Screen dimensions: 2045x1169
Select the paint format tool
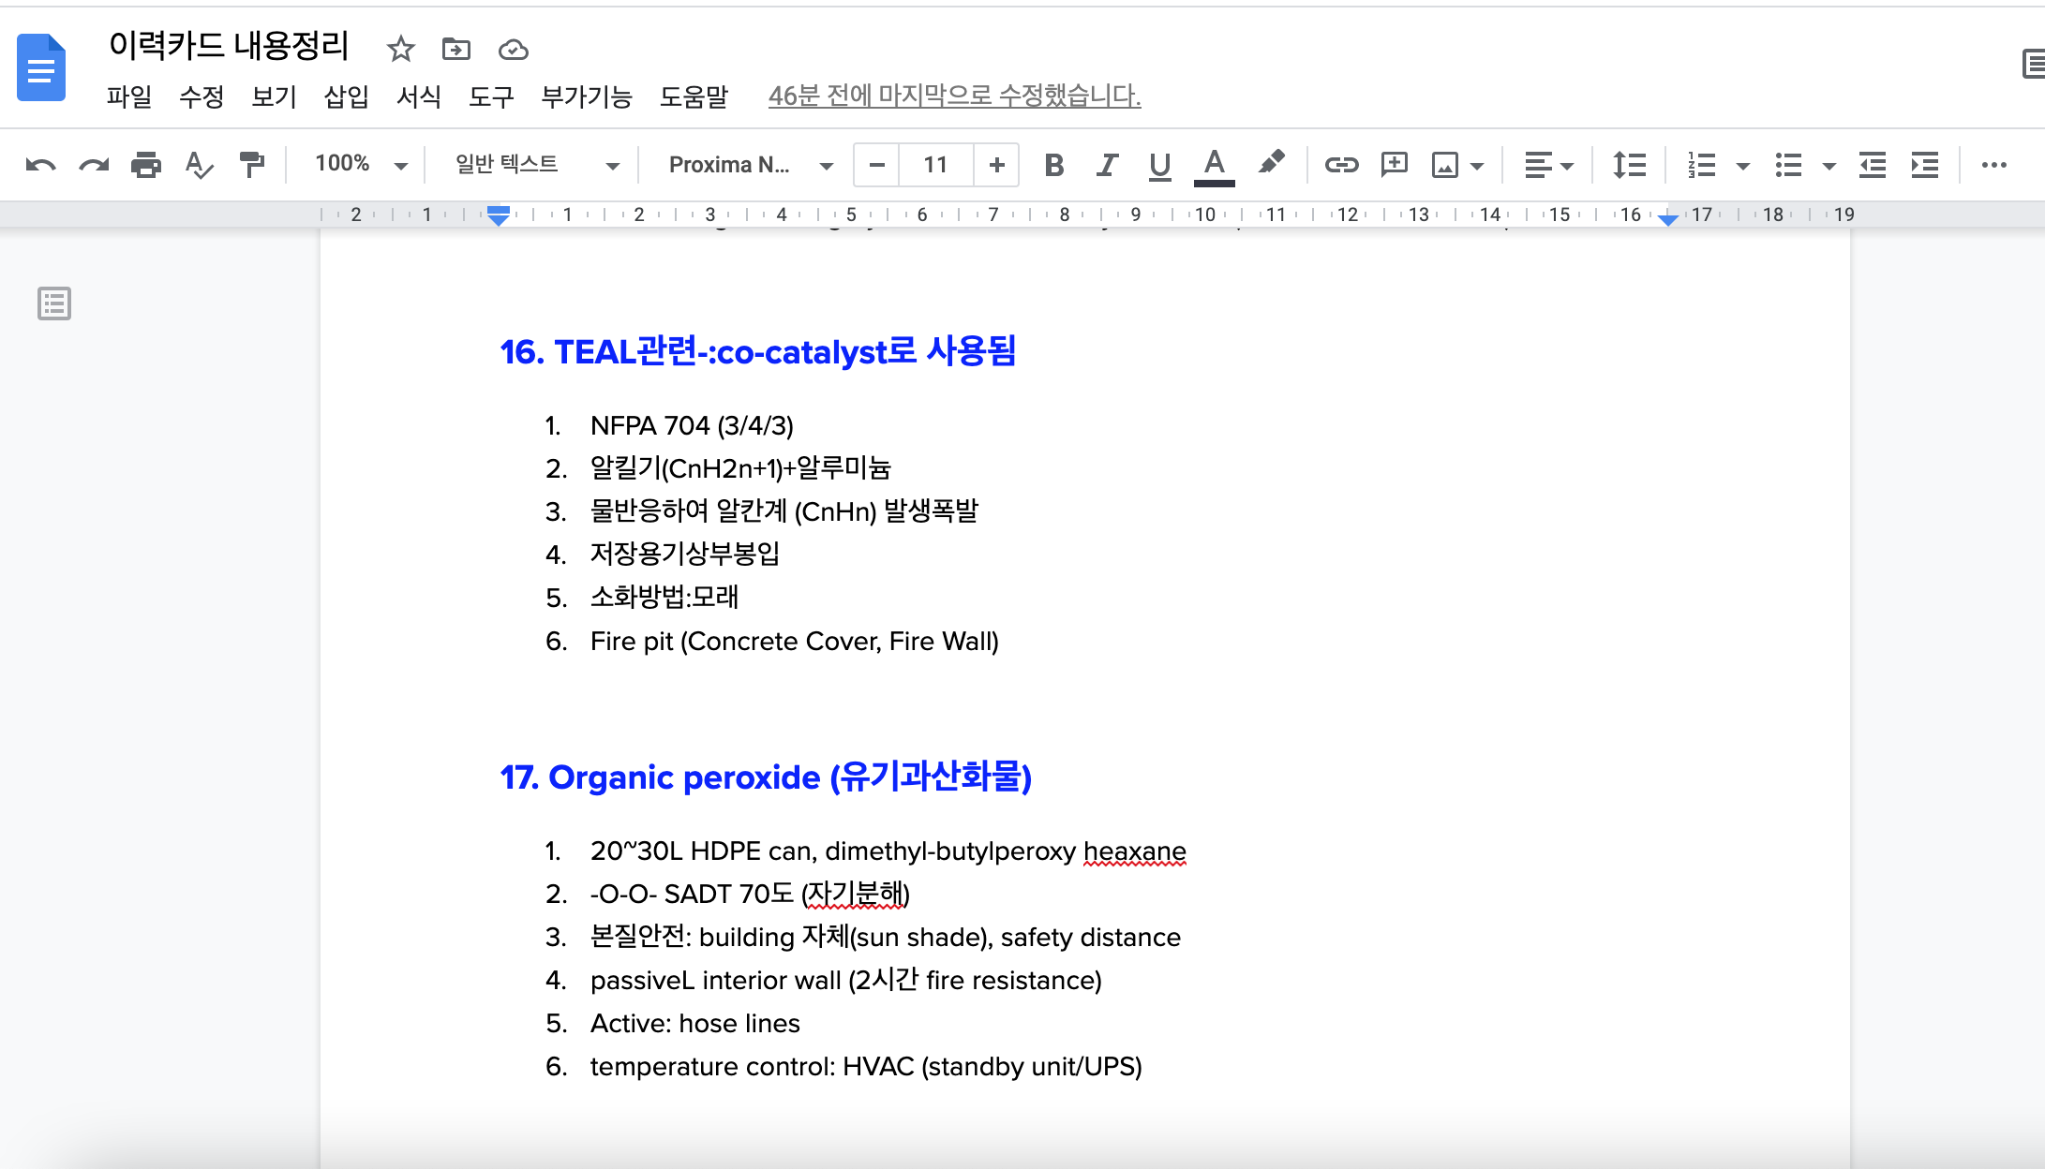point(251,165)
